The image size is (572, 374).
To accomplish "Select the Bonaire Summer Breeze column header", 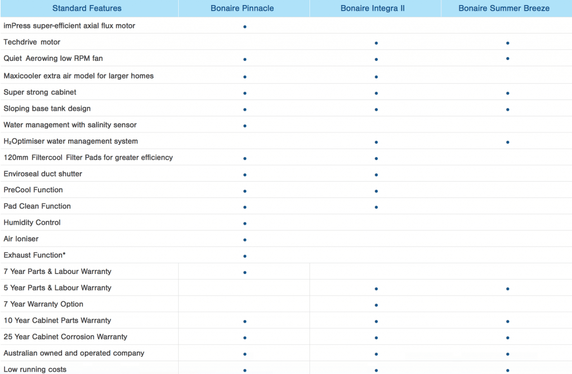I will (x=504, y=8).
